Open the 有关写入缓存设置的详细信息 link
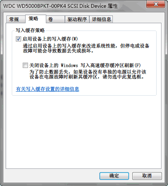This screenshot has height=186, width=168. click(x=47, y=89)
